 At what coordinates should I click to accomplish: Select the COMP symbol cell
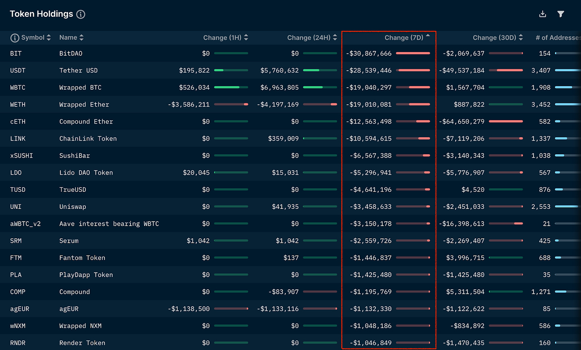pos(18,292)
